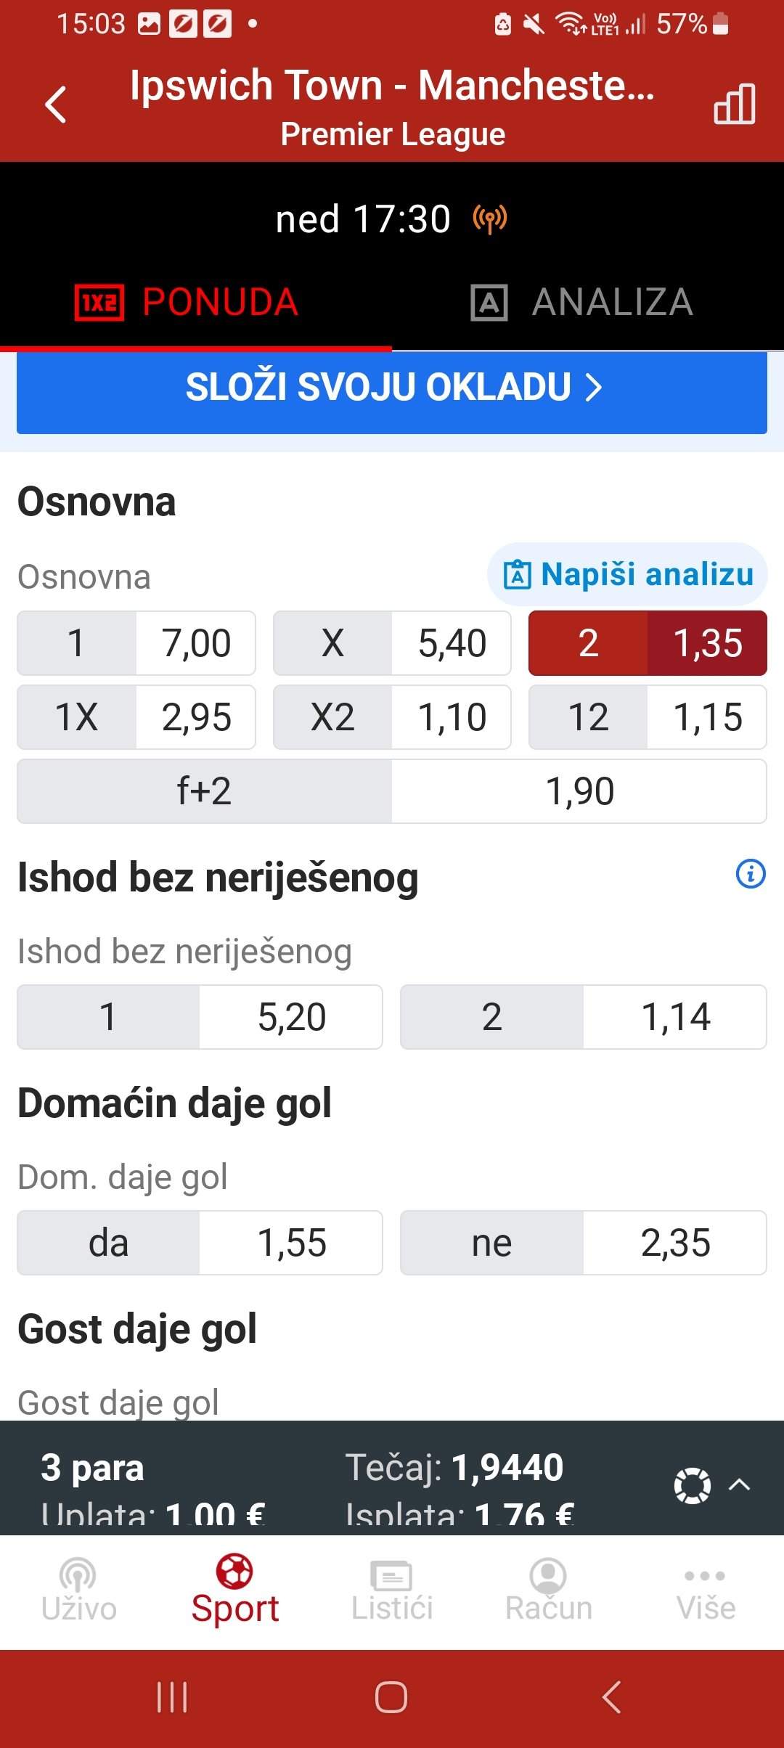This screenshot has height=1748, width=784.
Task: Select the PONUDA tab
Action: [x=187, y=302]
